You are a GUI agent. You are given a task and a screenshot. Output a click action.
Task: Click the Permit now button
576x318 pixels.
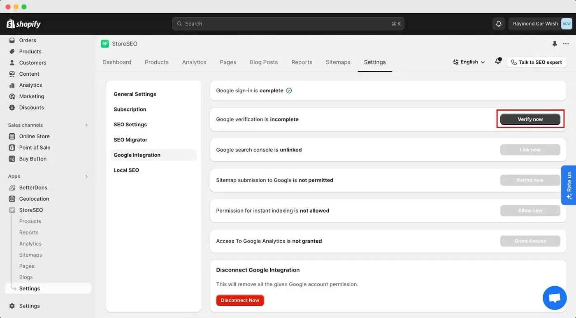coord(530,180)
